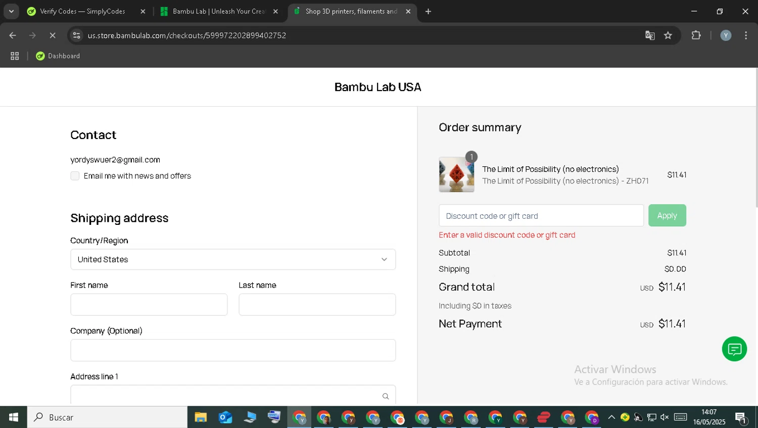Open File Explorer from taskbar

pos(201,417)
